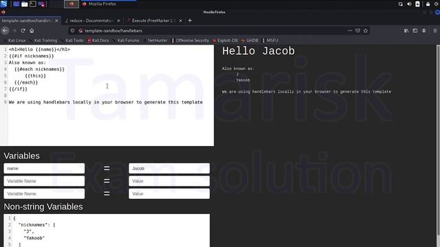Bookmark this page with the star
The image size is (440, 247).
[365, 31]
